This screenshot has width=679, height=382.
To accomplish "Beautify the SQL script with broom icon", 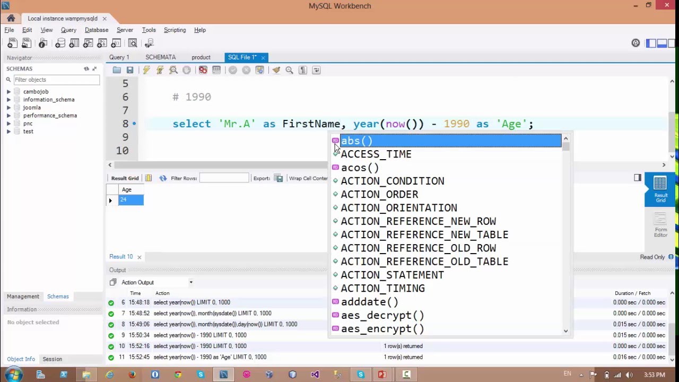I will point(276,70).
